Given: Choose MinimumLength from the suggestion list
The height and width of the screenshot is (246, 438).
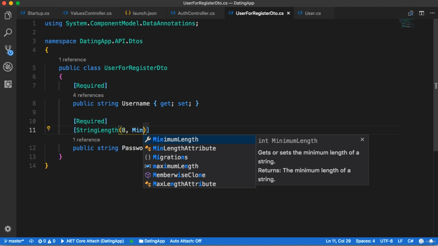Looking at the screenshot, I should pyautogui.click(x=199, y=139).
